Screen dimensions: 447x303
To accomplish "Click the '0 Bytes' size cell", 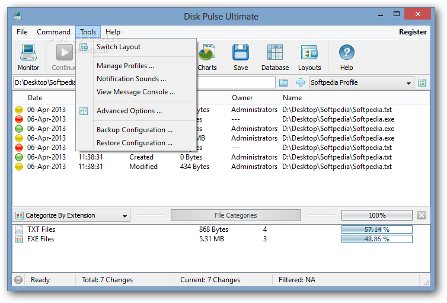I will click(191, 157).
